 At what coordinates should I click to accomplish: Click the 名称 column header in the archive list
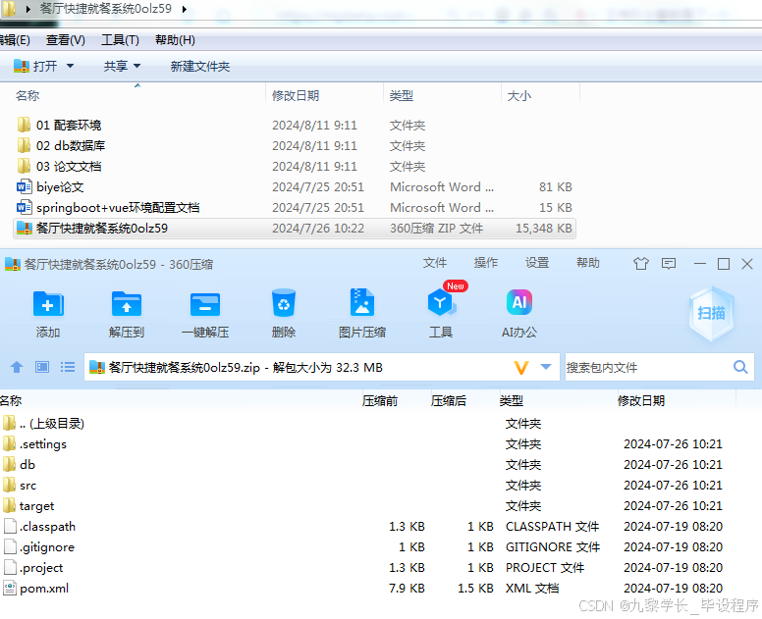pyautogui.click(x=11, y=400)
